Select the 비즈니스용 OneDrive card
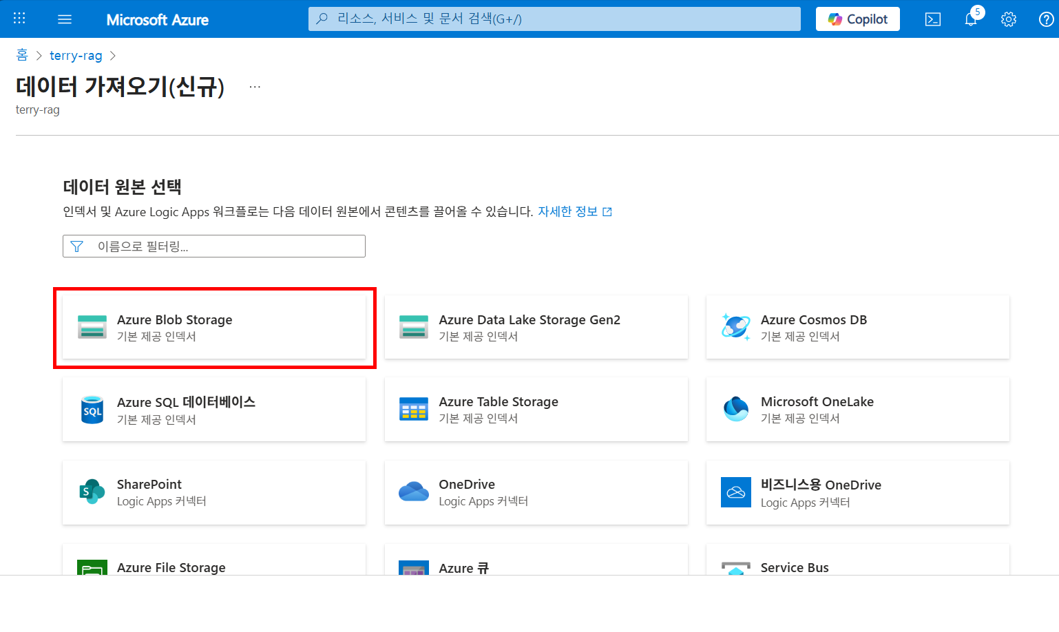Viewport: 1059px width, 632px height. pos(858,492)
